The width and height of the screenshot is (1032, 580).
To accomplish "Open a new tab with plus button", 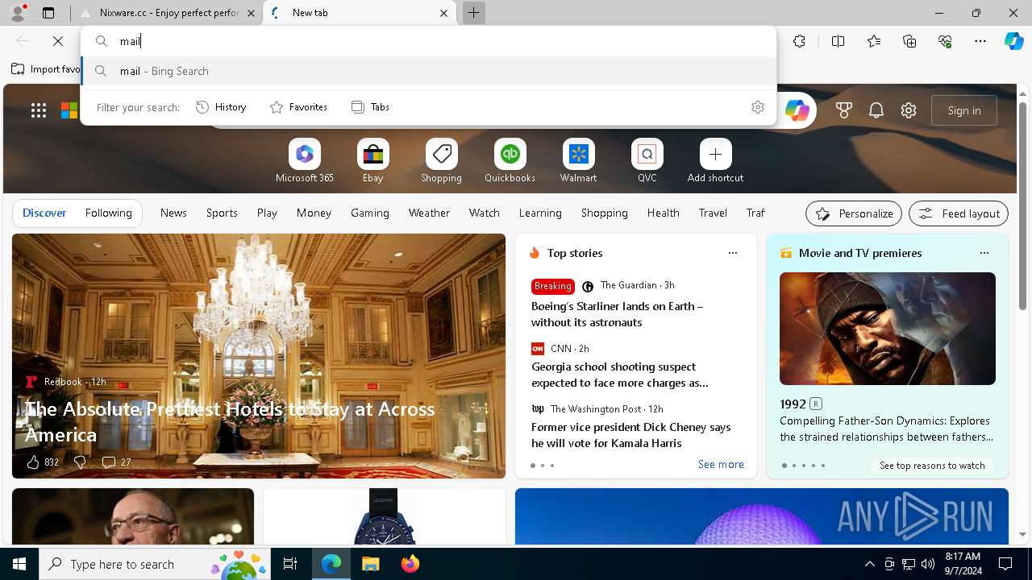I will coord(474,13).
